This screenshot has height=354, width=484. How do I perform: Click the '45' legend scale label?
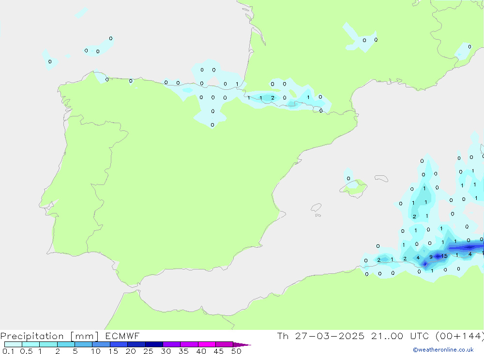point(219,351)
